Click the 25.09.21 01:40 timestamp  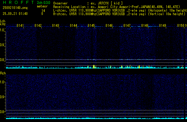click(x=13, y=14)
